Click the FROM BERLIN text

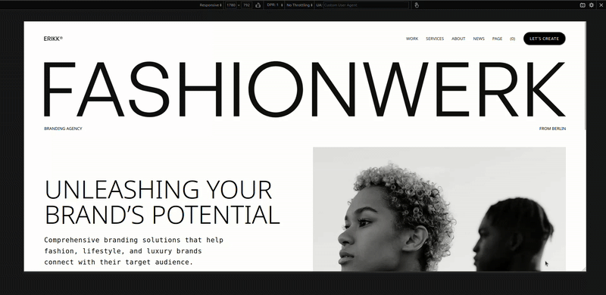click(552, 129)
